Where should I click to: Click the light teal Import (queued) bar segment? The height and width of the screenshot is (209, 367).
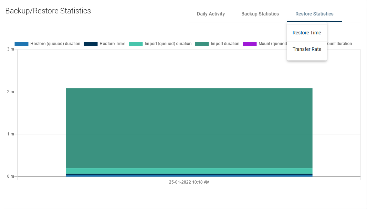tap(189, 171)
